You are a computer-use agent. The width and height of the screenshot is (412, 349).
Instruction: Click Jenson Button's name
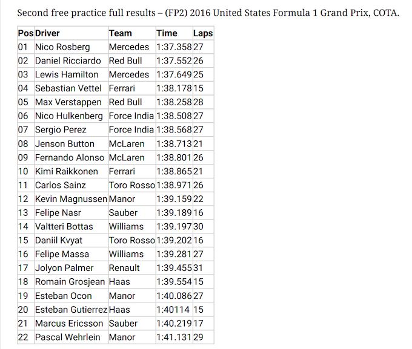coord(65,144)
